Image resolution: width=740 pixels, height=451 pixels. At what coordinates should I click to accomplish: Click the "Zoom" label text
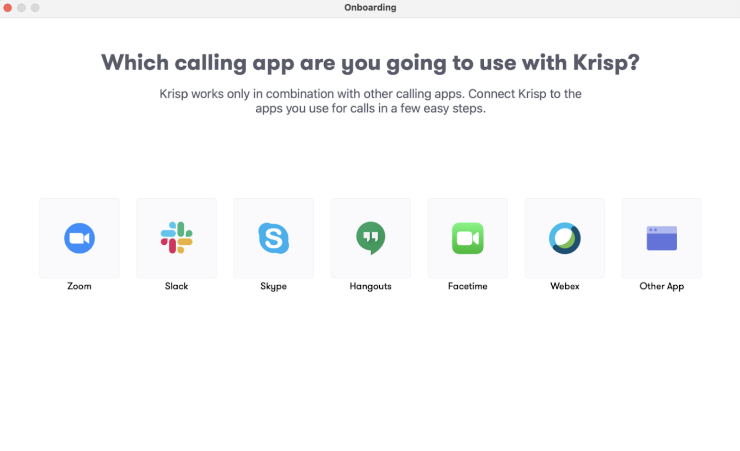click(x=80, y=286)
